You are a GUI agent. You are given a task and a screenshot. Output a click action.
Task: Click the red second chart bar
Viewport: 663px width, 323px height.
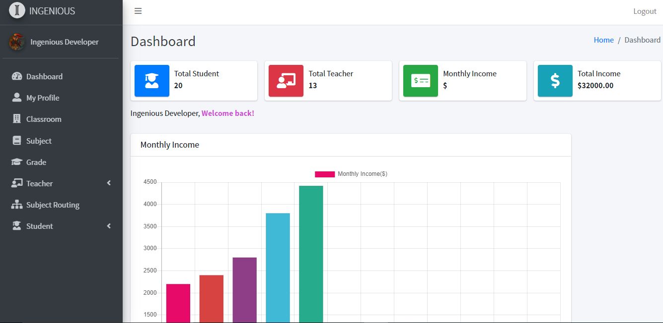pos(212,299)
